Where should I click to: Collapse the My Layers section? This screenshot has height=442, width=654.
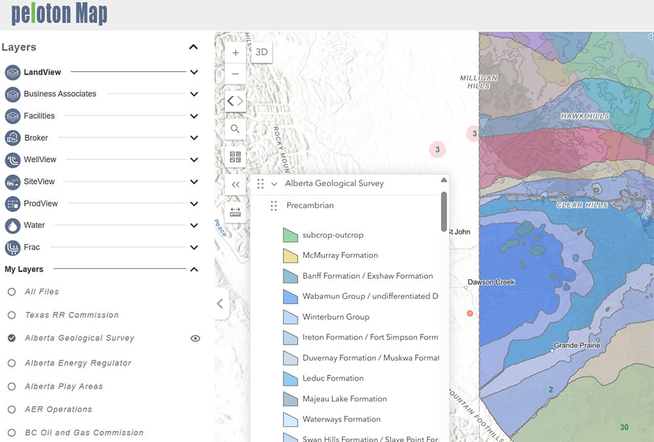[x=194, y=269]
